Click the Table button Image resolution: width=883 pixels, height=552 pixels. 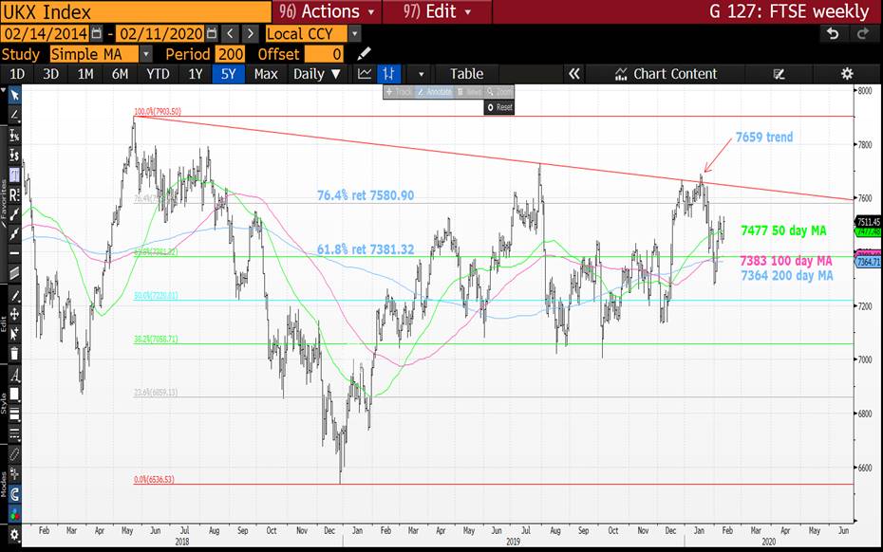click(x=466, y=74)
